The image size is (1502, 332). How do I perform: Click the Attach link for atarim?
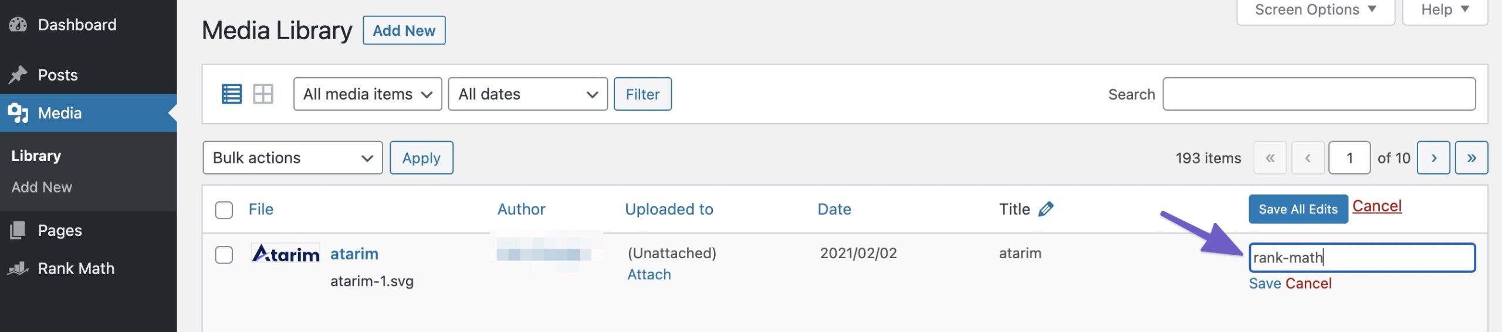(649, 275)
